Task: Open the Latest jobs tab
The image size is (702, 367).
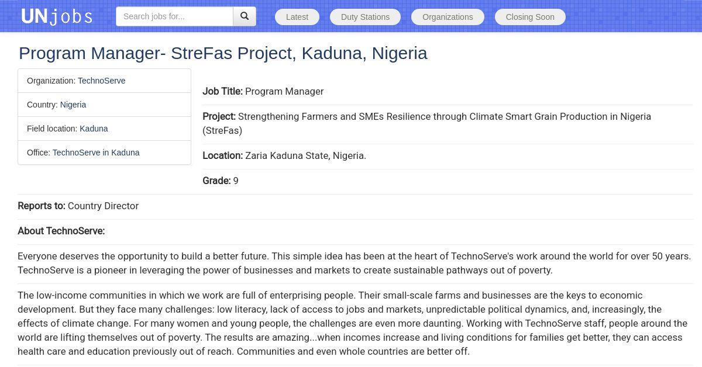Action: (x=297, y=17)
